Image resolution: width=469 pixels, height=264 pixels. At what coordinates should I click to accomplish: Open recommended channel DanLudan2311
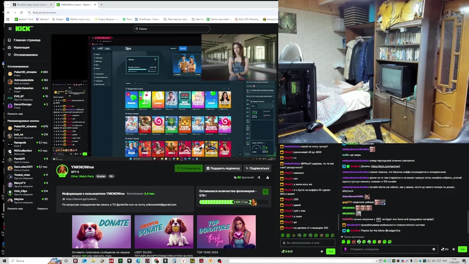pyautogui.click(x=28, y=168)
